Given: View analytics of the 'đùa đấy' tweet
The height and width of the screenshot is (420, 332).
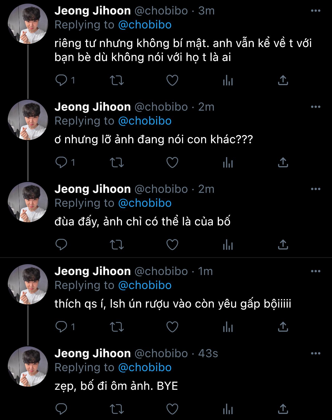Looking at the screenshot, I should (x=228, y=245).
